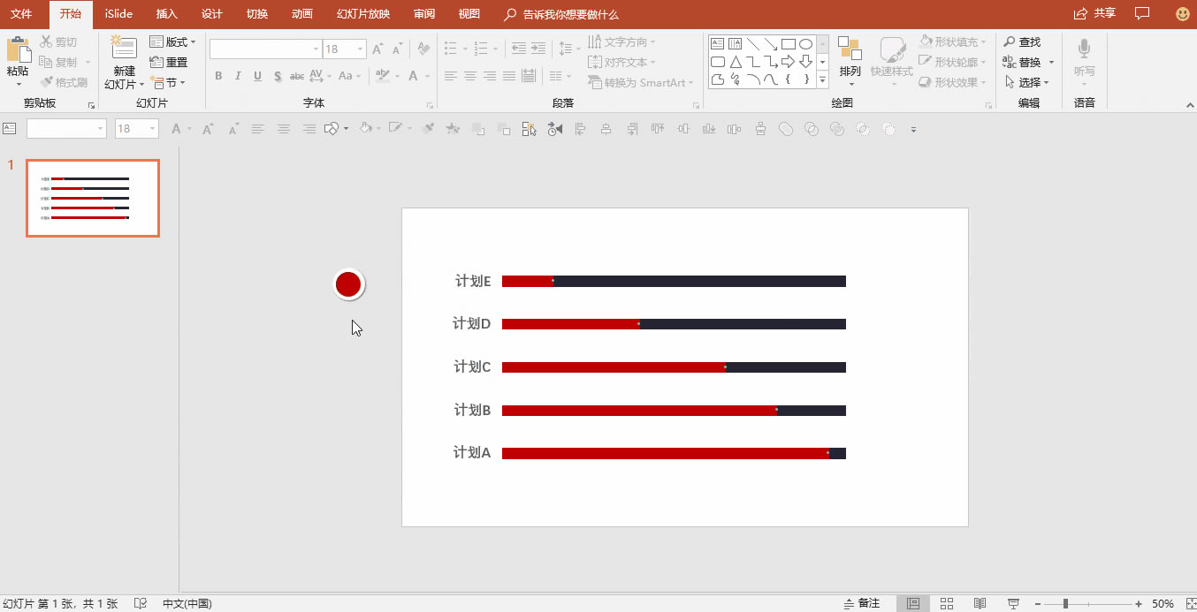Viewport: 1197px width, 612px height.
Task: Open the Insert (插入) ribbon tab
Action: click(166, 14)
